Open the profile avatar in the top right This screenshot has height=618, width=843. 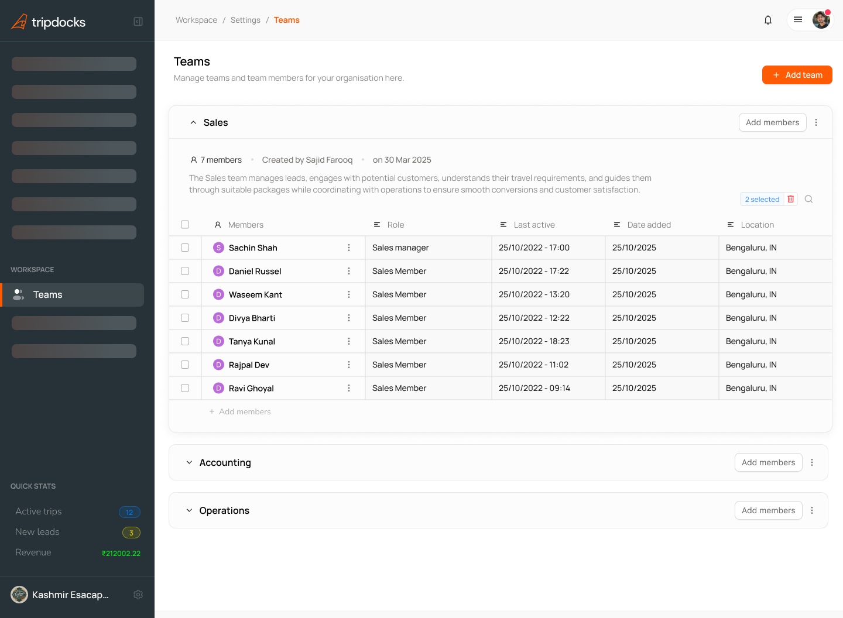[821, 19]
